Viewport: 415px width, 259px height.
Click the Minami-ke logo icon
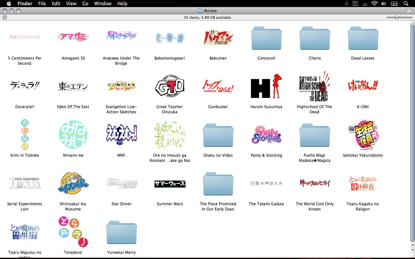click(73, 135)
